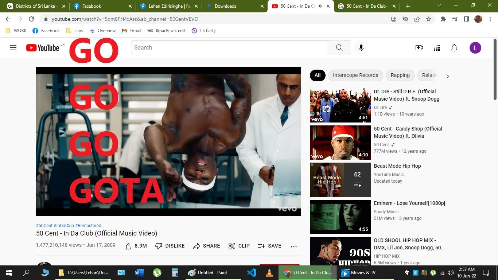The width and height of the screenshot is (498, 280).
Task: Open Chrome media controls
Action: [x=455, y=19]
